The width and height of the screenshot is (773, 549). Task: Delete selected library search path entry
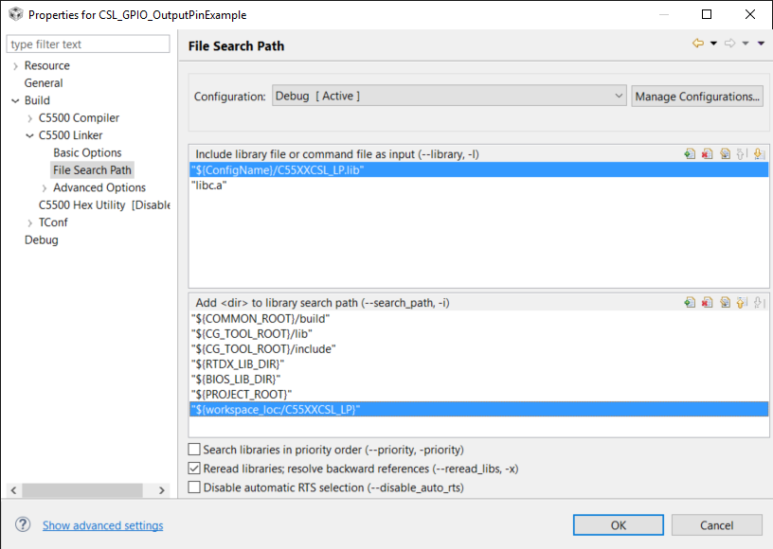pos(707,303)
